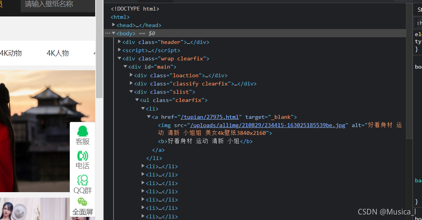Collapse the div id main node
The height and width of the screenshot is (220, 422).
click(125, 67)
